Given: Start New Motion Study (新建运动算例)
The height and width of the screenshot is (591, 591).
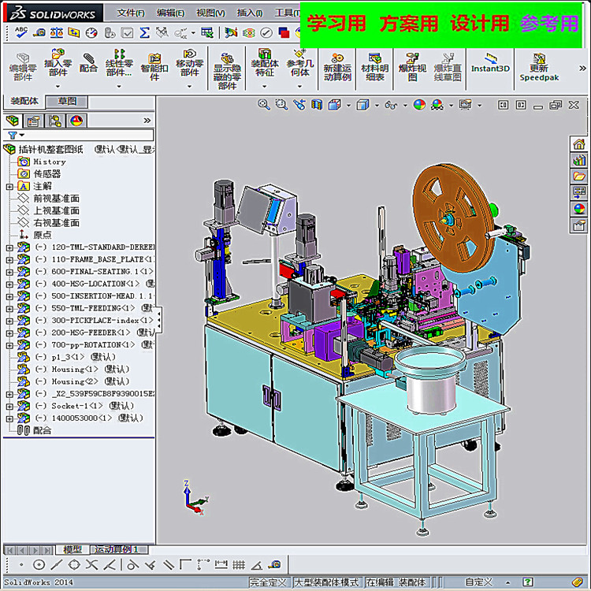Looking at the screenshot, I should 337,67.
